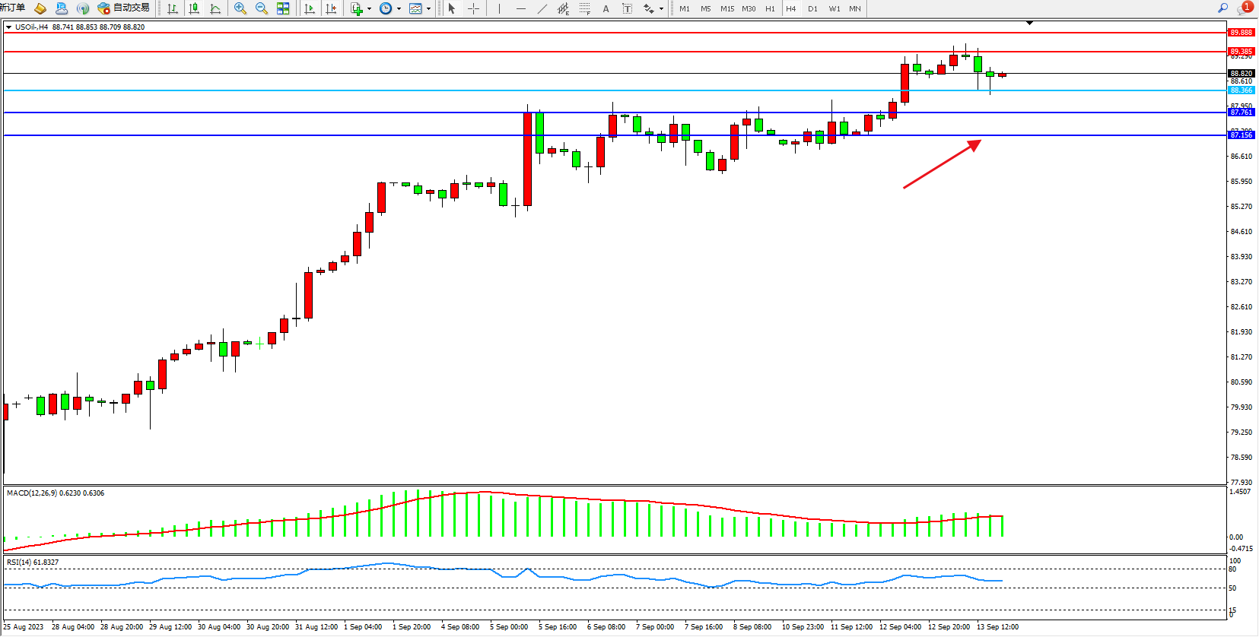Switch to the D1 timeframe
The width and height of the screenshot is (1259, 637).
click(x=812, y=8)
